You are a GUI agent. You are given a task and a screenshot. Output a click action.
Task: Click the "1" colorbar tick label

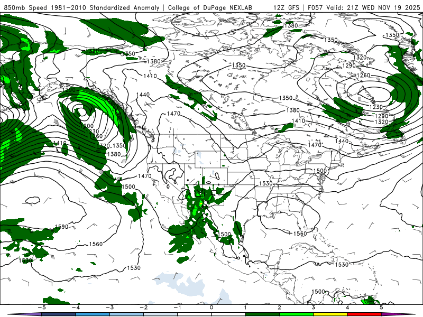(x=245, y=307)
